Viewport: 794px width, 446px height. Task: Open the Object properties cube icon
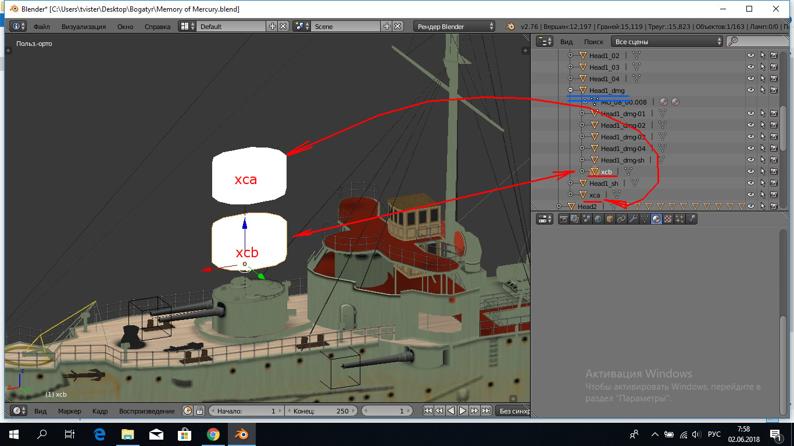pos(610,219)
